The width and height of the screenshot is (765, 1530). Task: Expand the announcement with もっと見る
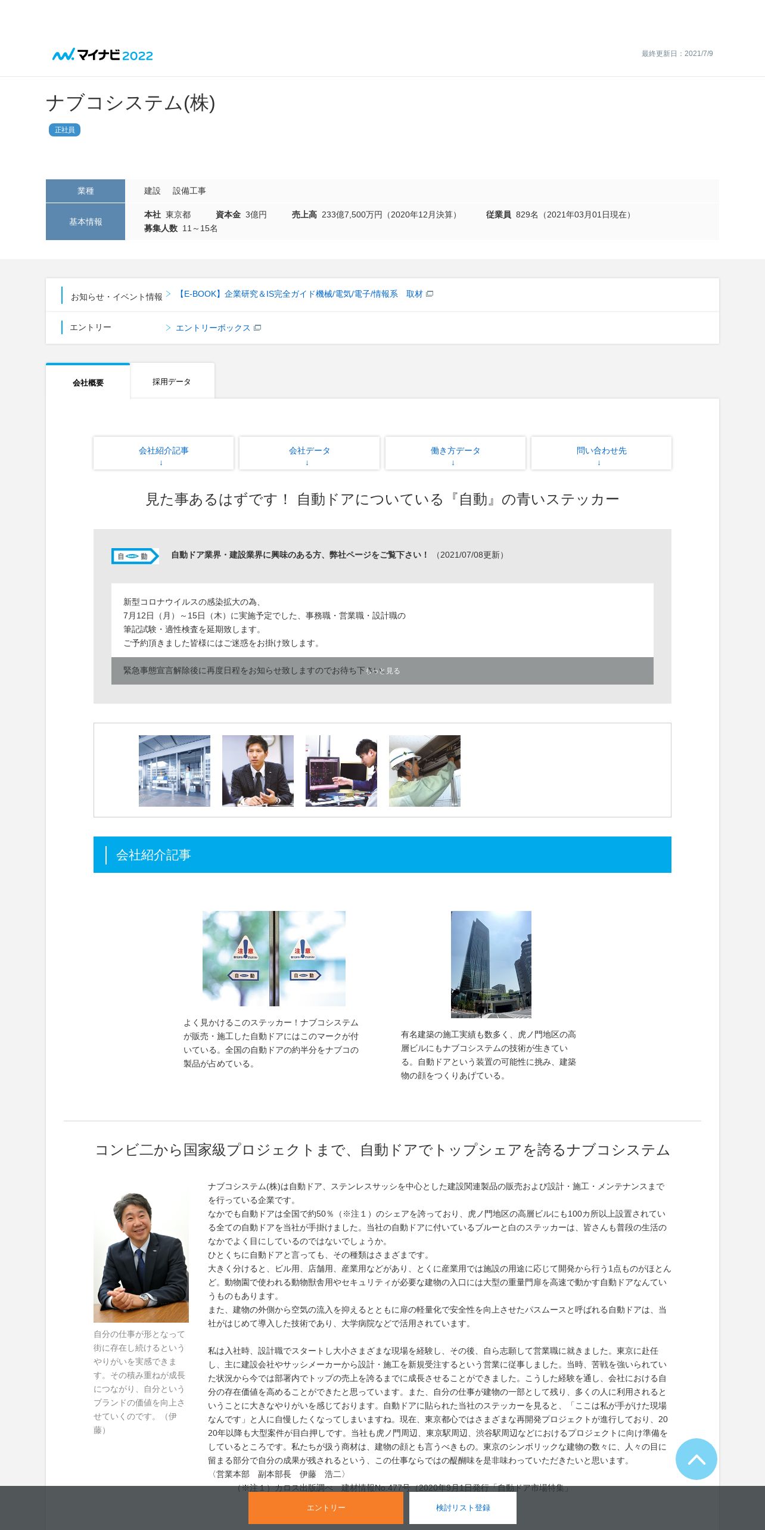point(382,671)
